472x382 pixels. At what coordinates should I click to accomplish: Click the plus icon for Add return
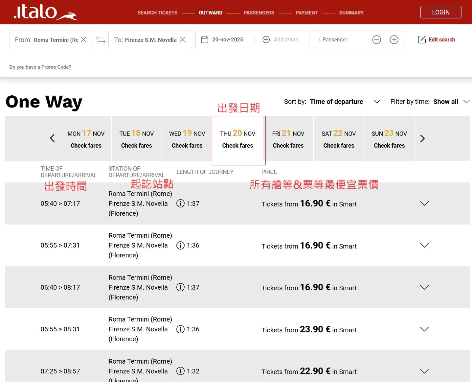click(x=266, y=39)
